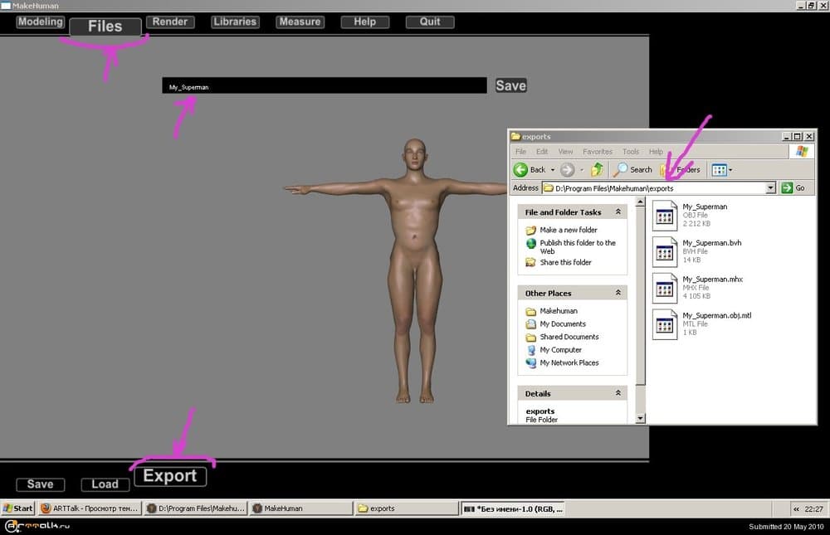Image resolution: width=830 pixels, height=535 pixels.
Task: Click the green Go arrow button
Action: tap(787, 188)
